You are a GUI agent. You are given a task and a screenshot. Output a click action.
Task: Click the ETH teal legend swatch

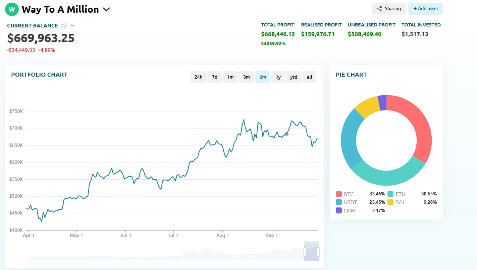tap(390, 194)
